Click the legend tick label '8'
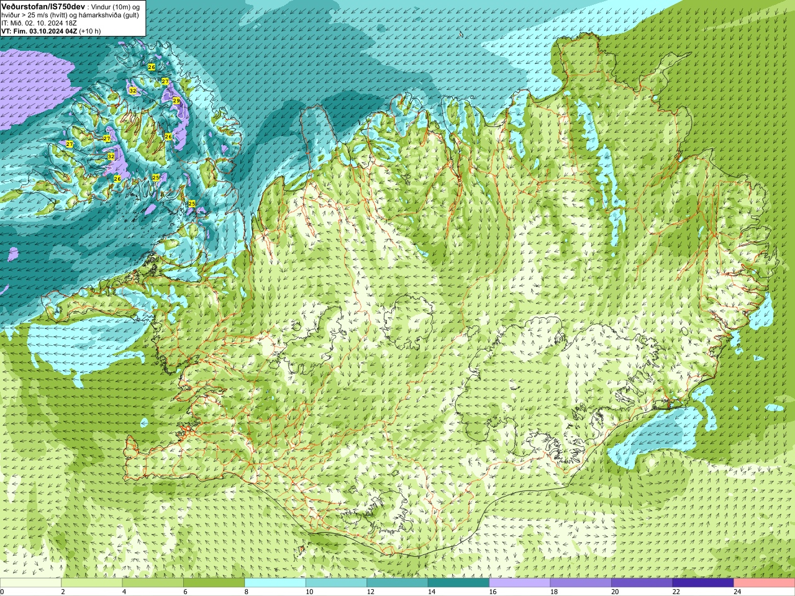Screen dimensions: 795x596 click(x=247, y=592)
